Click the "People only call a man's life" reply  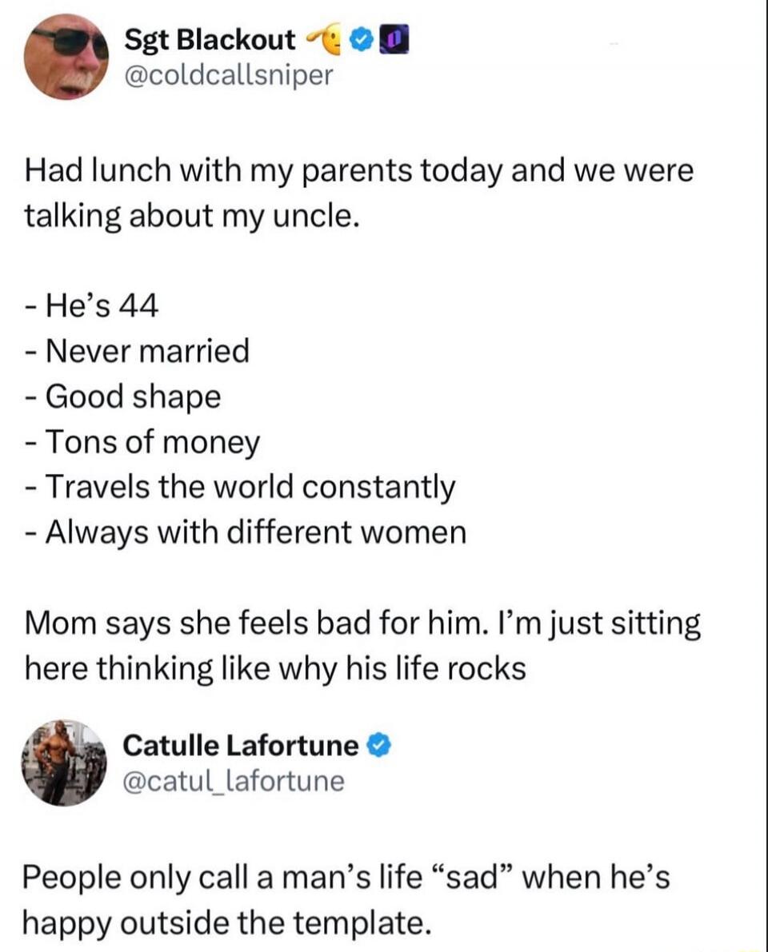point(346,878)
